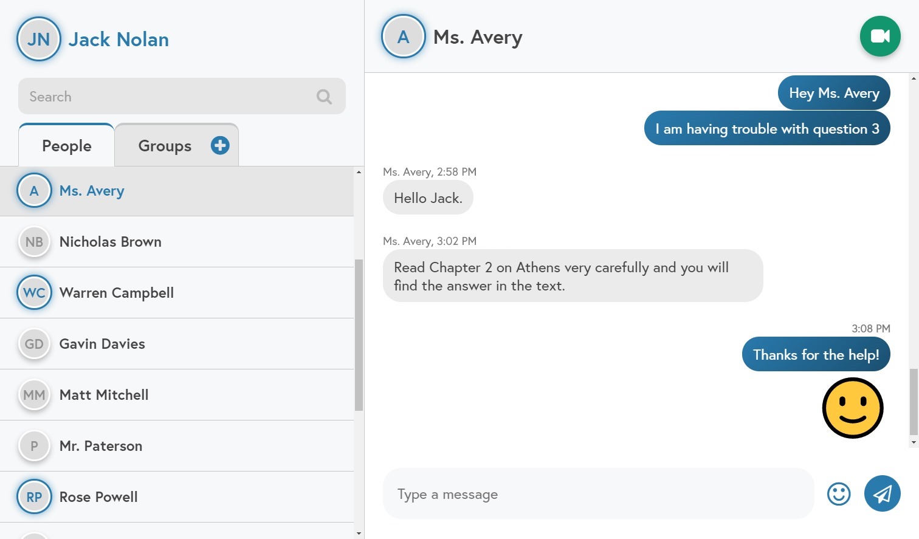Select Rose Powell in people list
This screenshot has width=919, height=539.
[98, 497]
